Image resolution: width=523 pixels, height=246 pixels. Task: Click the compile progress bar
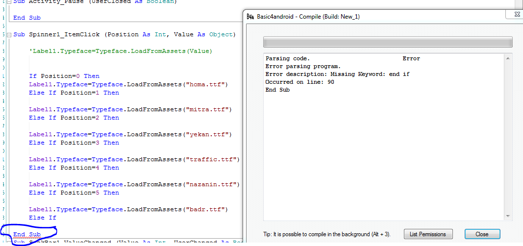387,42
